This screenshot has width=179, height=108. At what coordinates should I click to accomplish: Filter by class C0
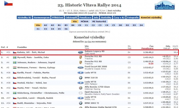tap(80, 25)
